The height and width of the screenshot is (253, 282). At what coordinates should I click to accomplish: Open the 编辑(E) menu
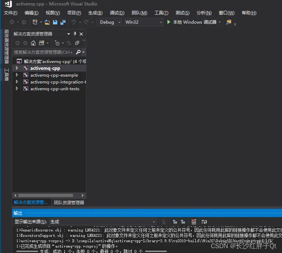[x=31, y=13]
